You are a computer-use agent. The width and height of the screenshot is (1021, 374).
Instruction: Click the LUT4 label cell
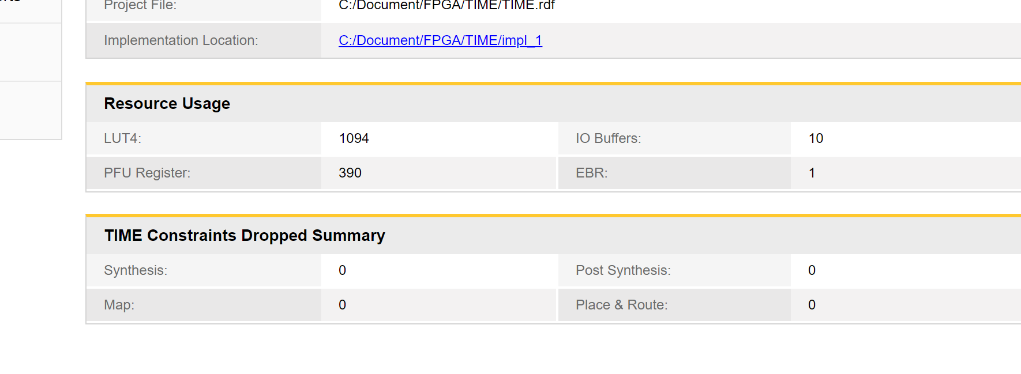[x=122, y=138]
